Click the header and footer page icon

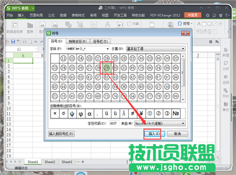(x=152, y=25)
